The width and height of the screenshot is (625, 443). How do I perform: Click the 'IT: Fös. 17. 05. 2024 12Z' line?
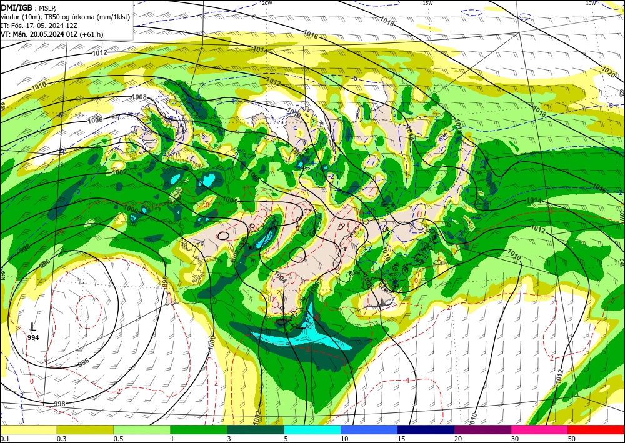click(40, 26)
